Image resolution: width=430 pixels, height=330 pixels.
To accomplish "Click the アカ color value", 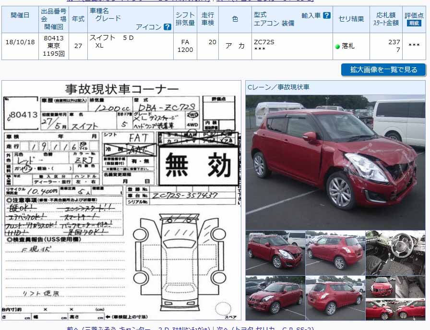I will [x=235, y=46].
